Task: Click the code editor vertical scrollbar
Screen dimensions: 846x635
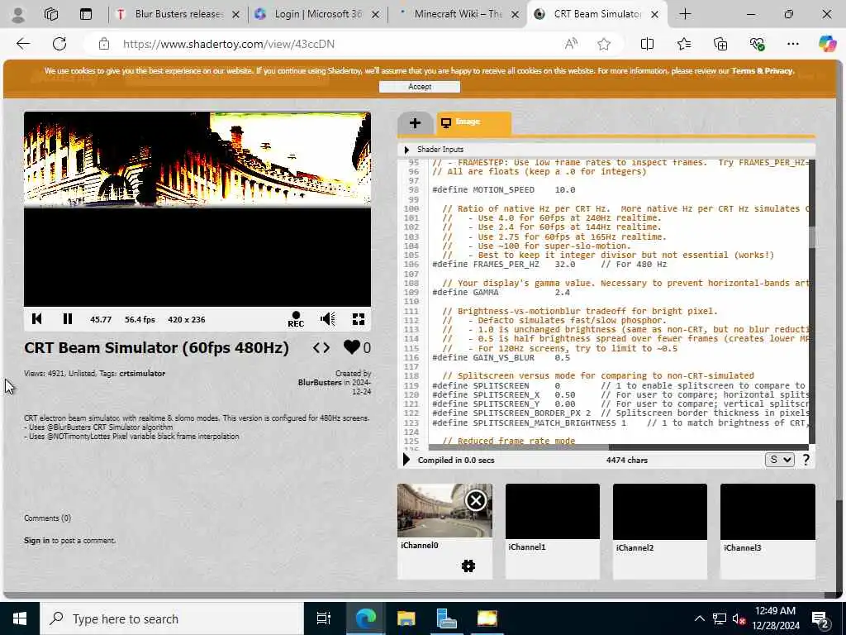Action: coord(811,303)
